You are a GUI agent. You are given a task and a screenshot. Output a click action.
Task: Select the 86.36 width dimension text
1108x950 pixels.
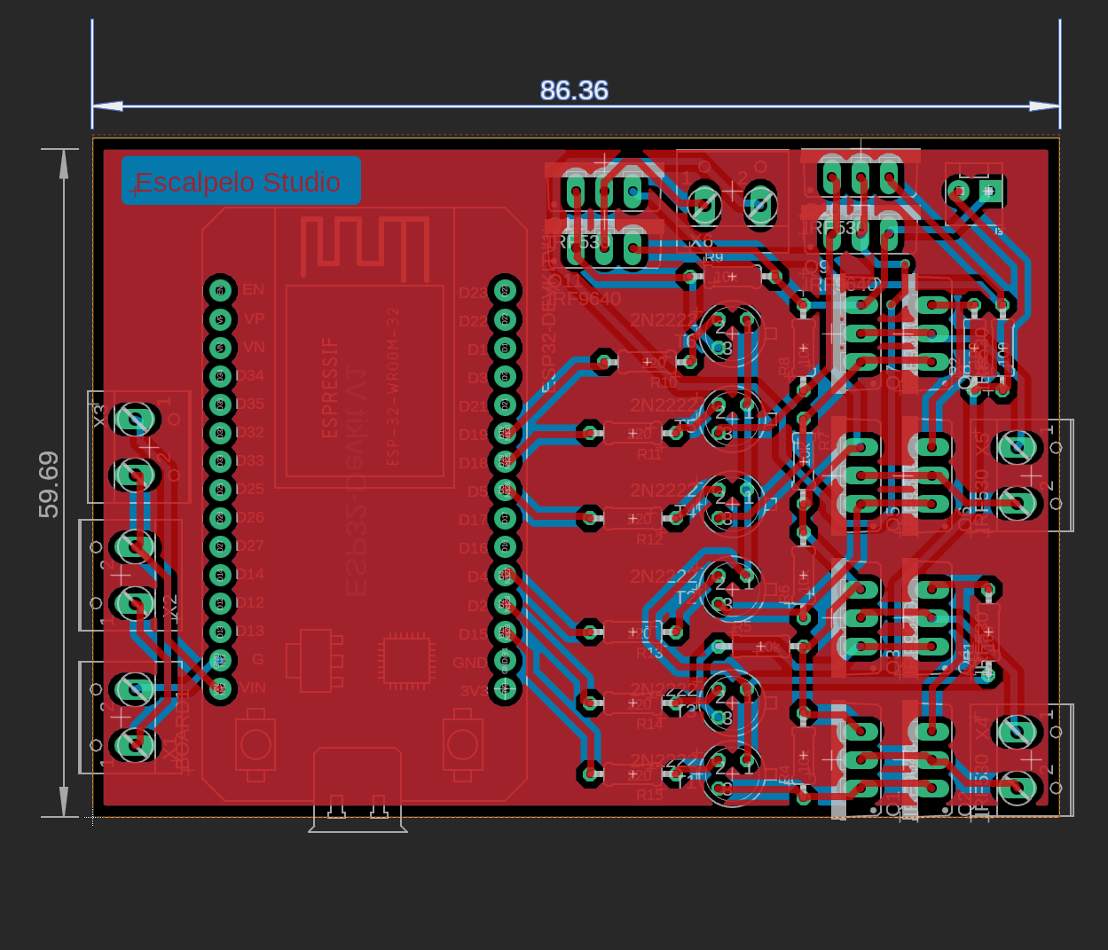point(574,90)
